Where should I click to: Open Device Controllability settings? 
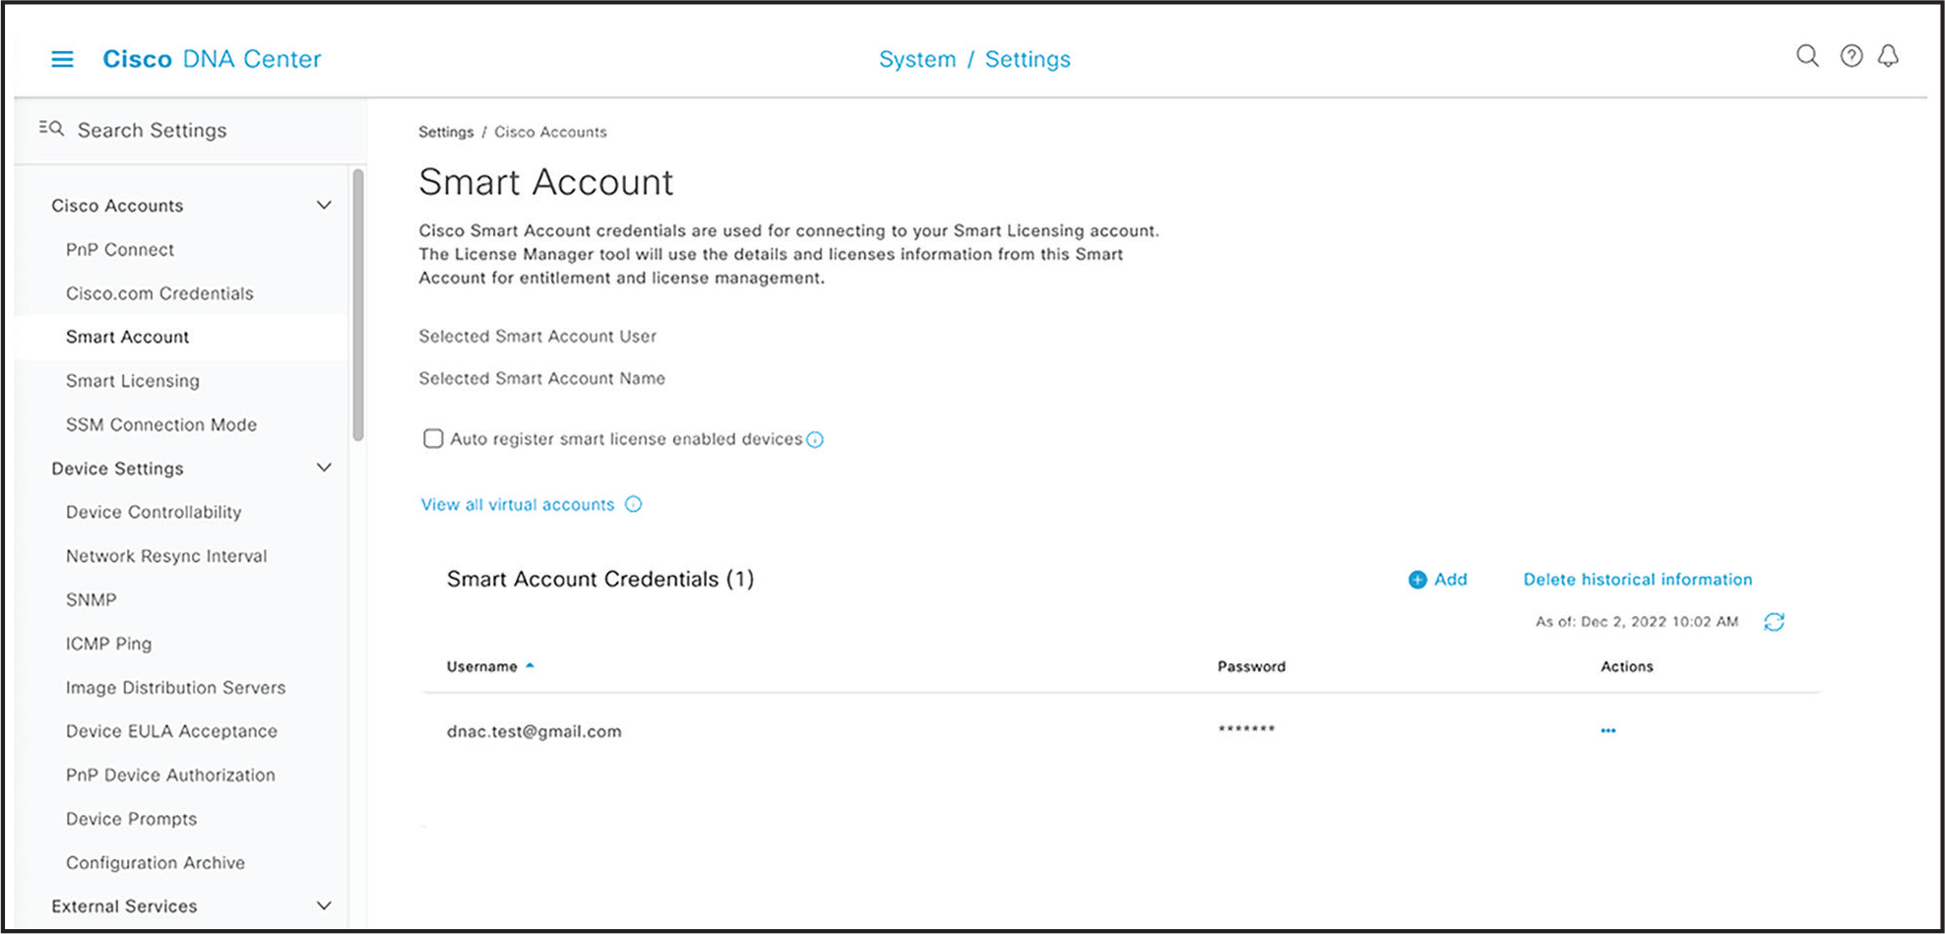point(154,512)
